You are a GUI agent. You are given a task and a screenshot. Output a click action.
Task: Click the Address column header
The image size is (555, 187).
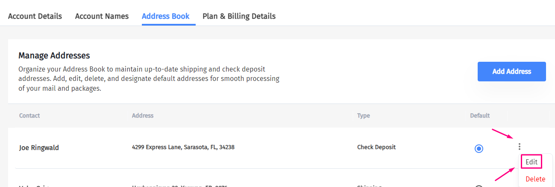(143, 115)
